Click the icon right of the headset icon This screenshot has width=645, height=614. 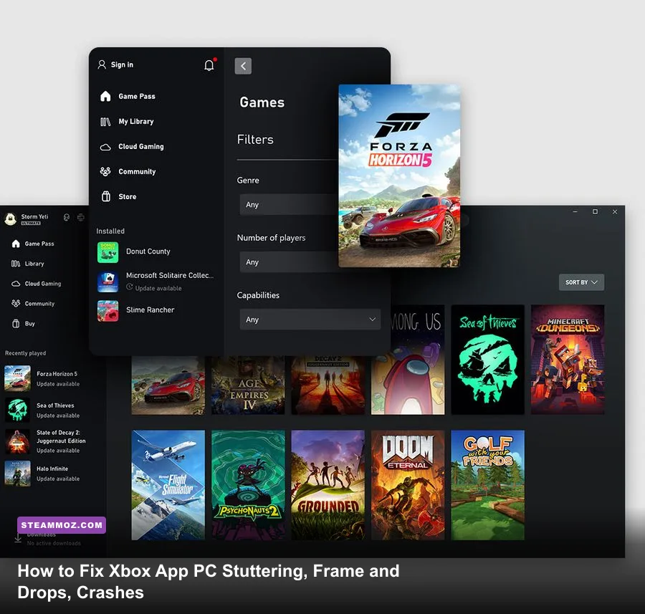pos(80,217)
